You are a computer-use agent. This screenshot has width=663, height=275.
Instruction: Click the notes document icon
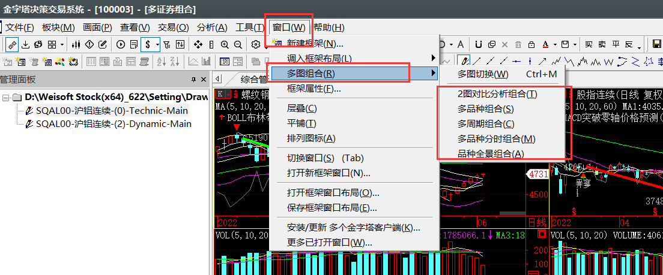click(x=134, y=44)
